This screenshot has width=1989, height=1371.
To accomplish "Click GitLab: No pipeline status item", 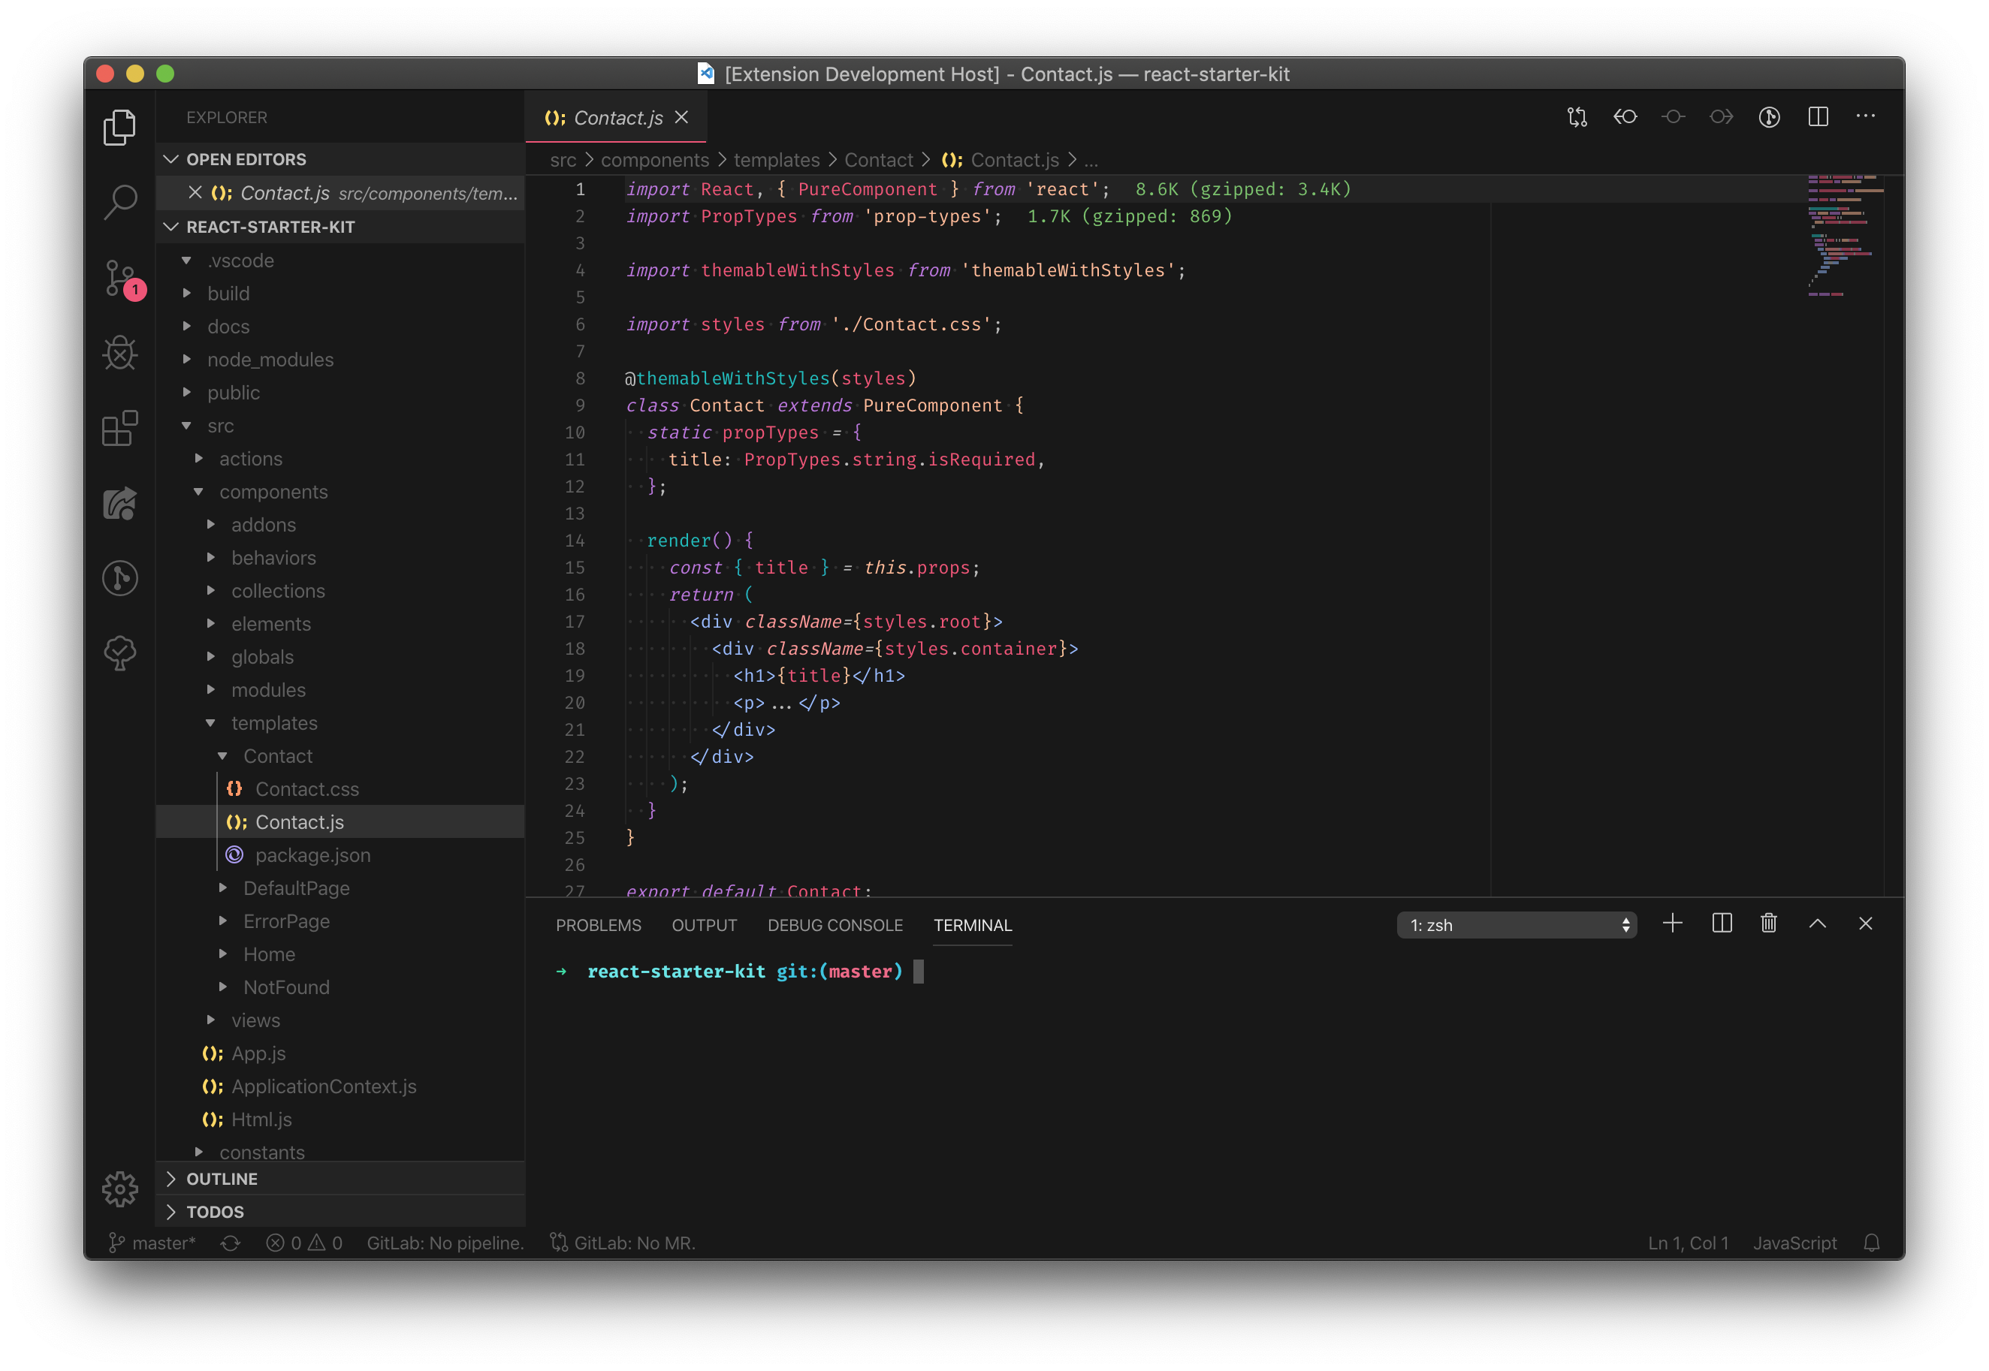I will (x=445, y=1243).
